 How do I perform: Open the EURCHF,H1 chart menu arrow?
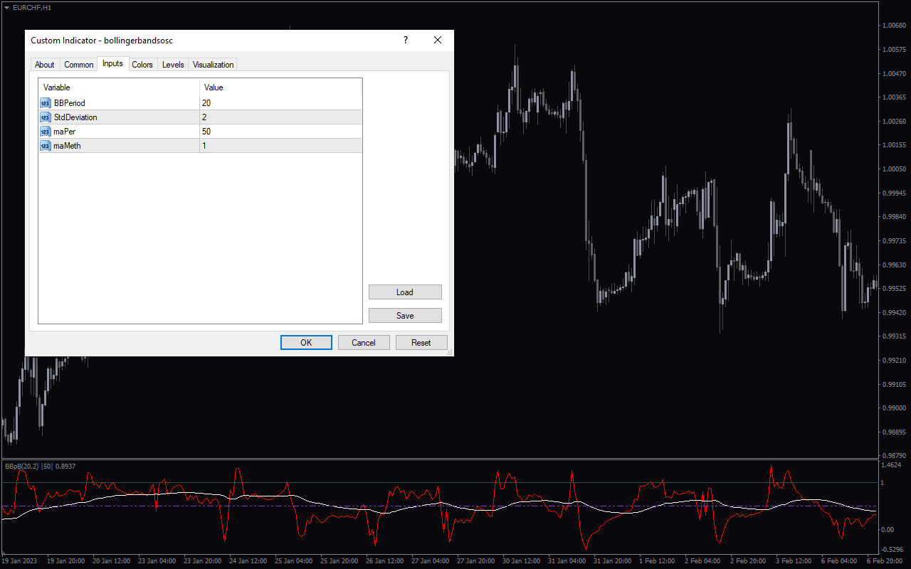6,7
